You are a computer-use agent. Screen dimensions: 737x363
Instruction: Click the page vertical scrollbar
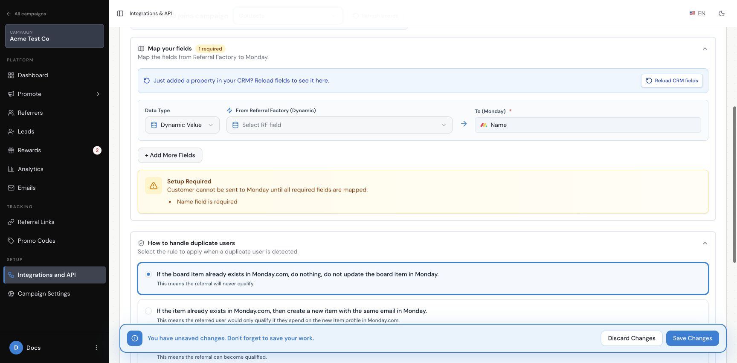734,184
